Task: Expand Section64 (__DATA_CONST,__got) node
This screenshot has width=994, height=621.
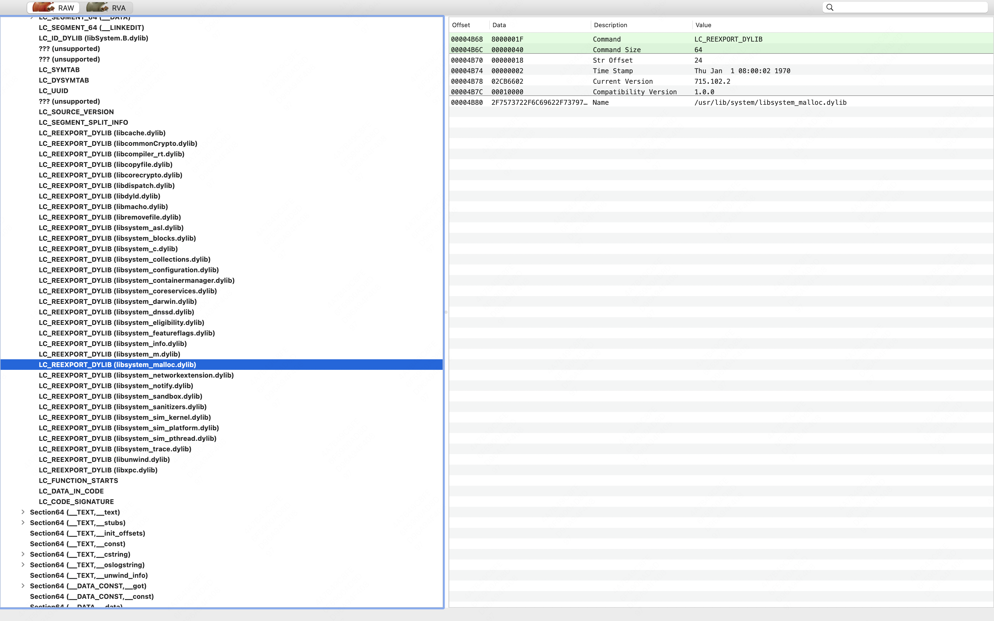Action: 23,586
